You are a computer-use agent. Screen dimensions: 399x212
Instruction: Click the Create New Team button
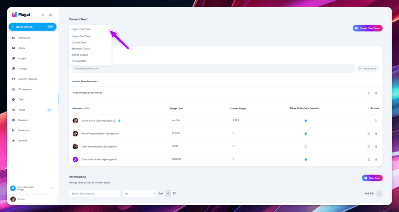coord(367,28)
